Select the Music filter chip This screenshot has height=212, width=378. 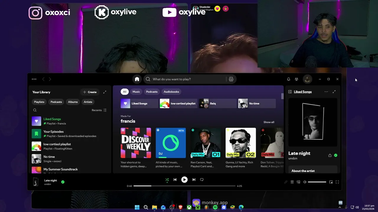pos(136,92)
